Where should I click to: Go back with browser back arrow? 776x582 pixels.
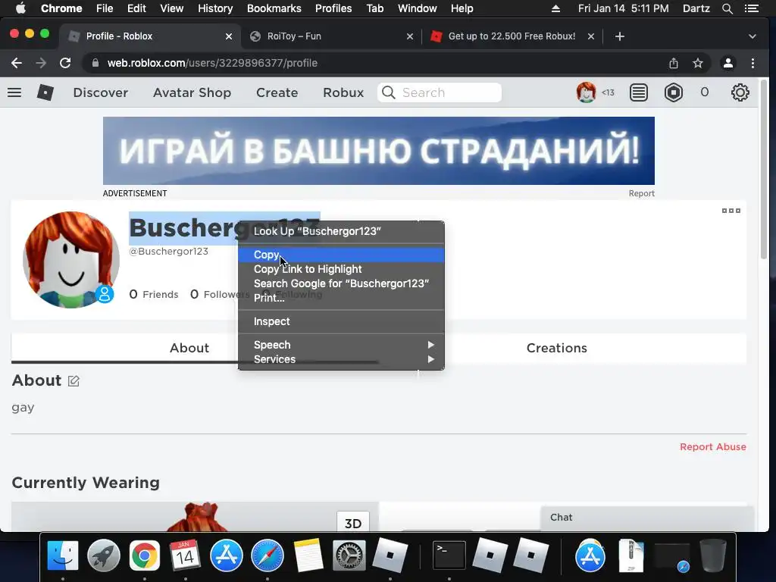tap(17, 63)
